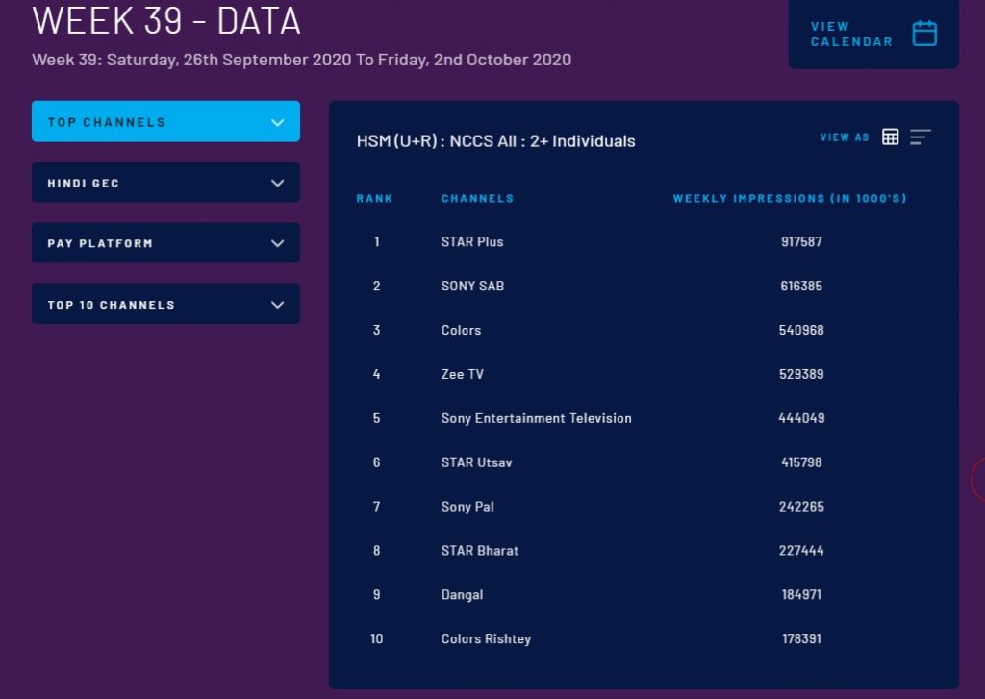The height and width of the screenshot is (699, 985).
Task: Click Zee TV in the channel list
Action: click(x=462, y=375)
